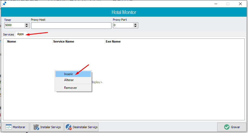Sort by the Exe Name column header
Screen dimensions: 248x133
(113, 41)
